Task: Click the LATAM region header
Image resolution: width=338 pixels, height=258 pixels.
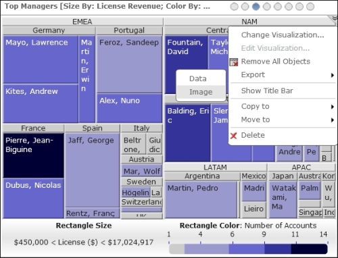Action: [x=215, y=167]
